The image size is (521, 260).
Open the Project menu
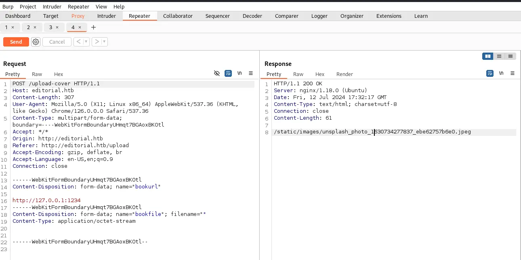point(28,6)
